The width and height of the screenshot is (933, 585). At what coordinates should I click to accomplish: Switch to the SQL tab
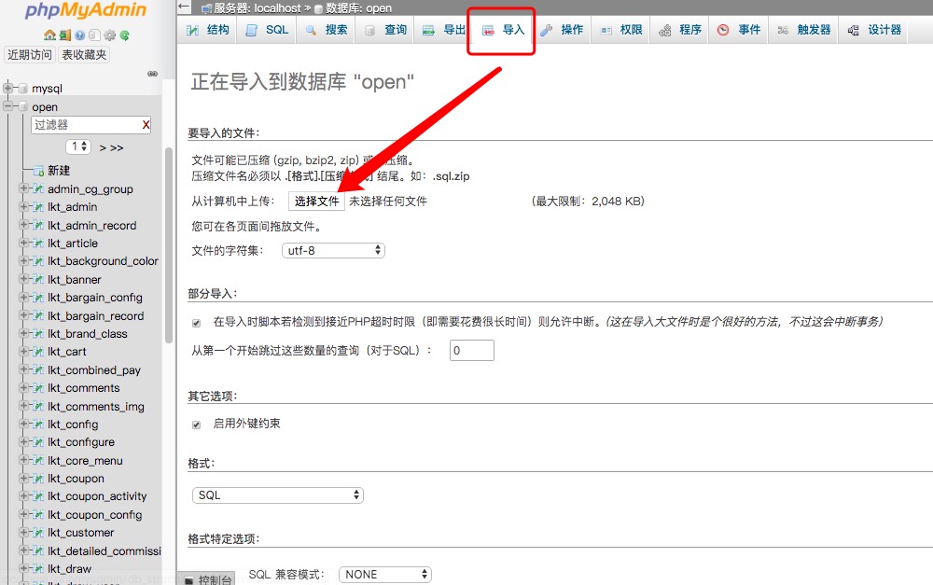[x=267, y=30]
